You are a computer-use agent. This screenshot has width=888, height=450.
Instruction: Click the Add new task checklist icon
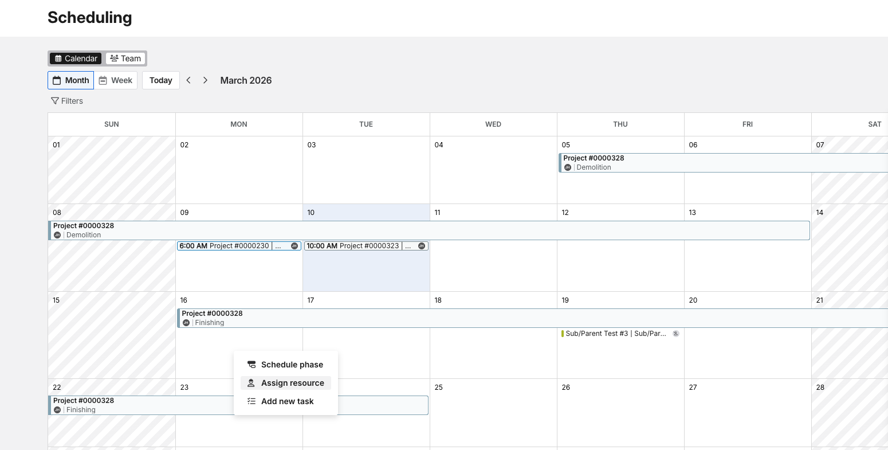[x=252, y=401]
